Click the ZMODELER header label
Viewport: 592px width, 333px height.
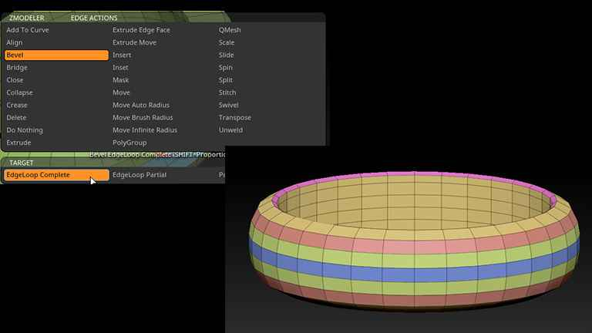pos(26,18)
